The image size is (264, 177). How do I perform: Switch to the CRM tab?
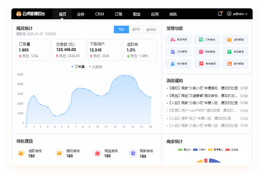pos(99,14)
